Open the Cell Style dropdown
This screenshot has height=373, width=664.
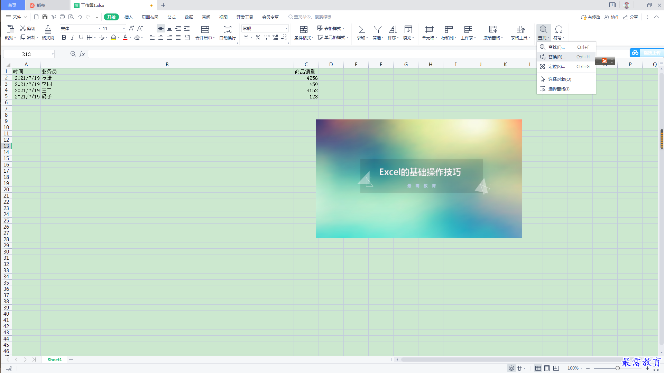click(333, 37)
